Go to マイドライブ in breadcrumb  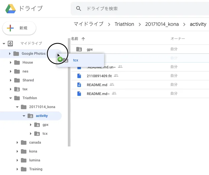point(88,24)
